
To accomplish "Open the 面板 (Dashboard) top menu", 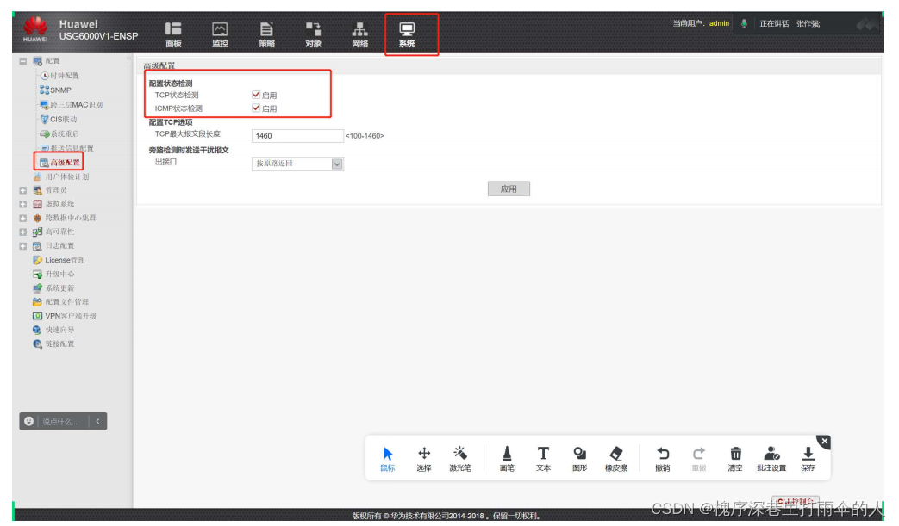I will point(173,35).
